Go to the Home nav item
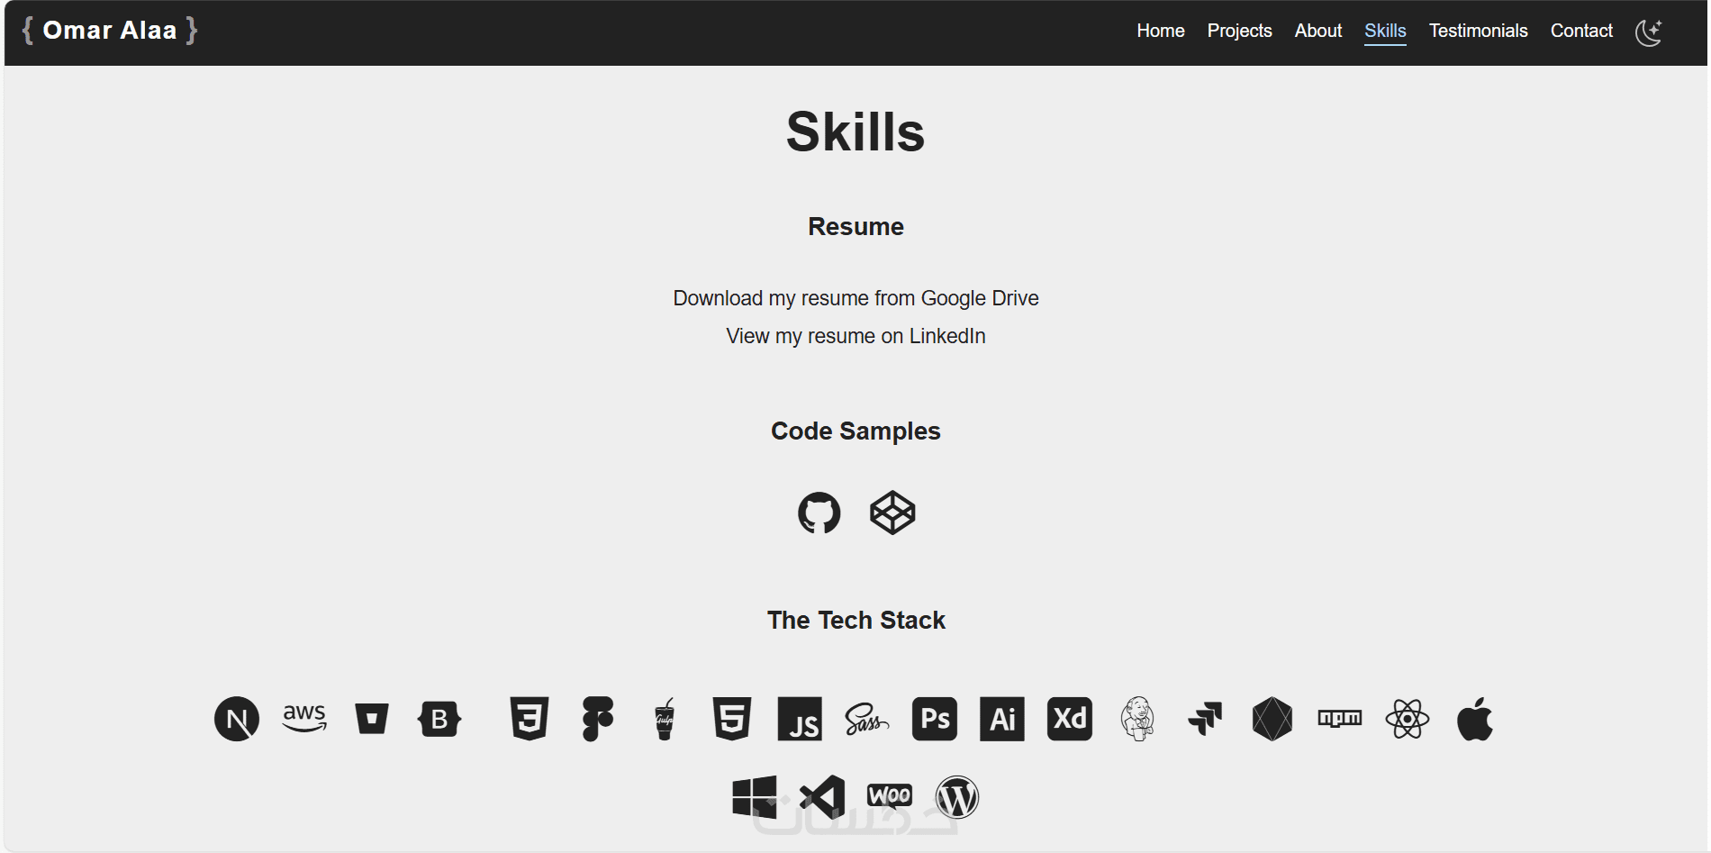The width and height of the screenshot is (1711, 853). 1161,31
